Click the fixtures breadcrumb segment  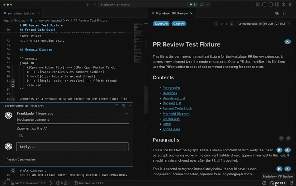pos(19,21)
